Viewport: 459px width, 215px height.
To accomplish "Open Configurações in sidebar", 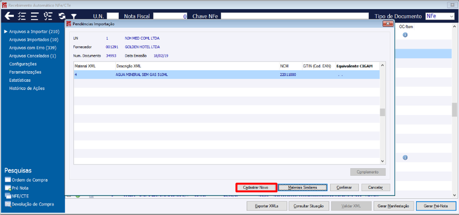I will (23, 64).
